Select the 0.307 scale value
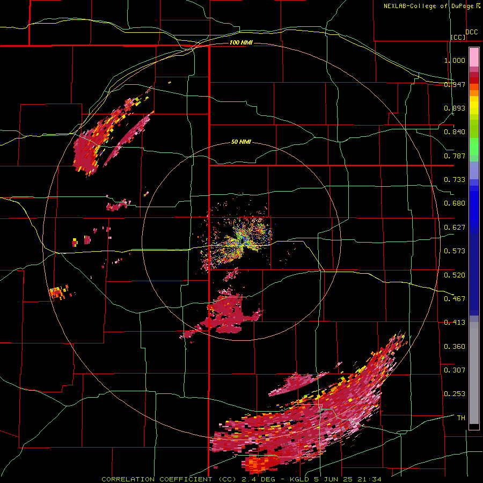The image size is (483, 483). pos(455,370)
